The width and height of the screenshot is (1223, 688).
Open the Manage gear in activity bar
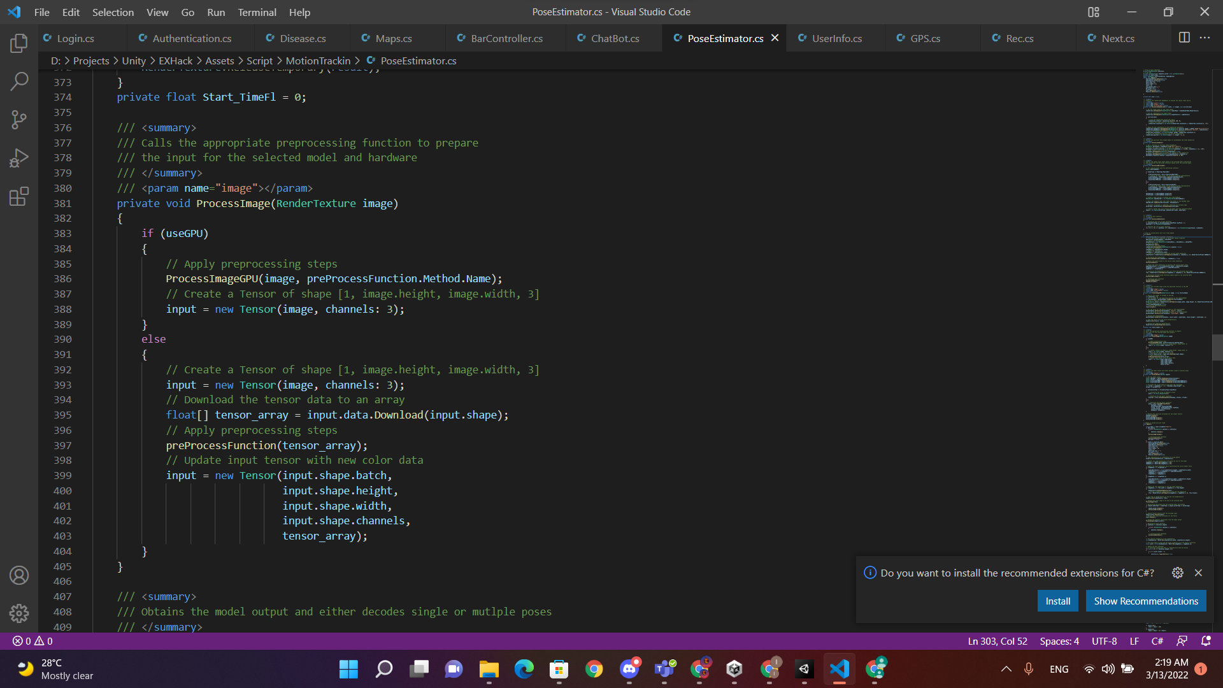[19, 613]
